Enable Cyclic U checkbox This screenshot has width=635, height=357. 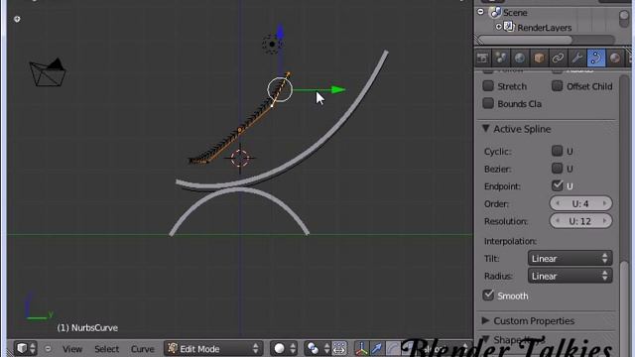pyautogui.click(x=558, y=151)
